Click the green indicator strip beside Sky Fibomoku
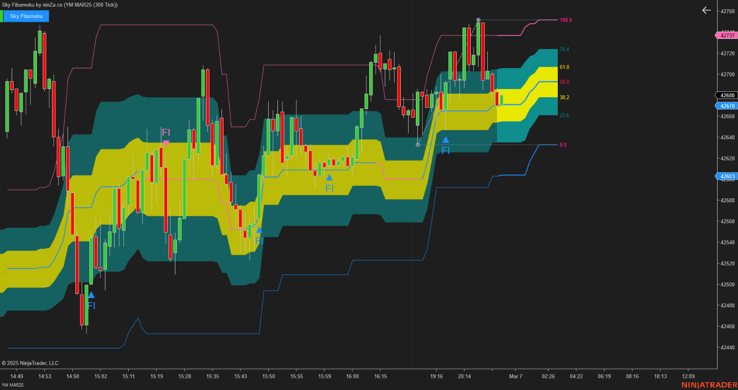This screenshot has width=738, height=390. (2, 16)
